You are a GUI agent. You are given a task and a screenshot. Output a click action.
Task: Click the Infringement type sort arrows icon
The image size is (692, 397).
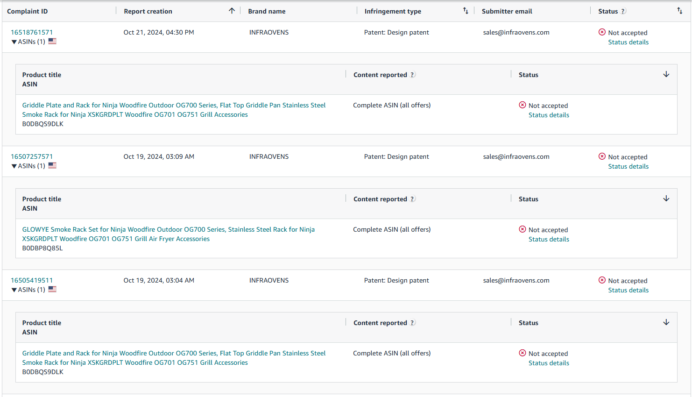466,11
